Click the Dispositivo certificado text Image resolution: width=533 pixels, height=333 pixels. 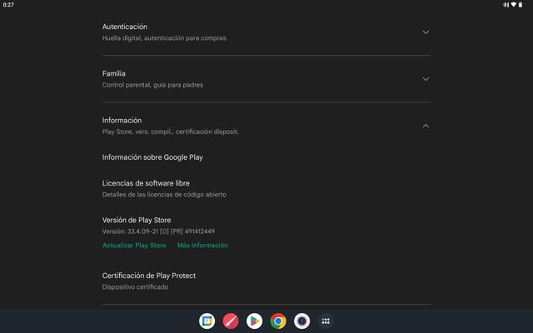tap(135, 287)
